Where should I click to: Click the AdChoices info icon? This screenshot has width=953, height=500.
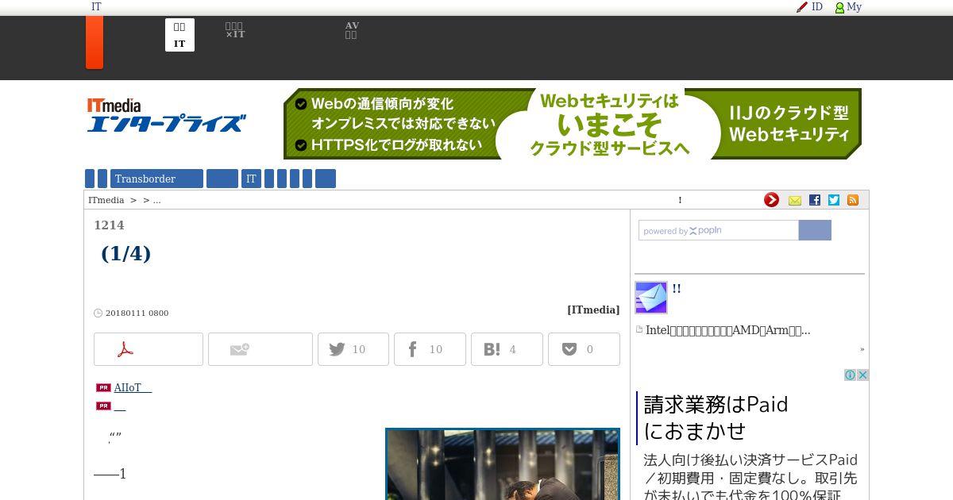850,375
